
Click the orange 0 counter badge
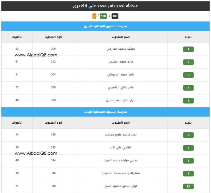pyautogui.click(x=95, y=16)
